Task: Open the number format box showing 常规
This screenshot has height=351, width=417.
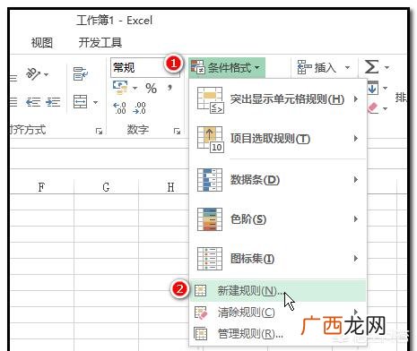Action: pos(145,68)
